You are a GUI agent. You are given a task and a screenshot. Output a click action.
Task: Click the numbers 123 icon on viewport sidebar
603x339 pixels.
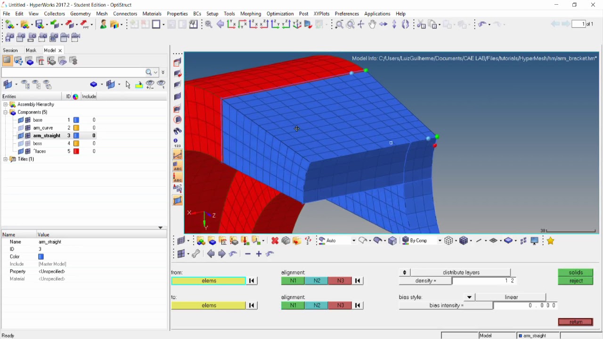point(177,143)
